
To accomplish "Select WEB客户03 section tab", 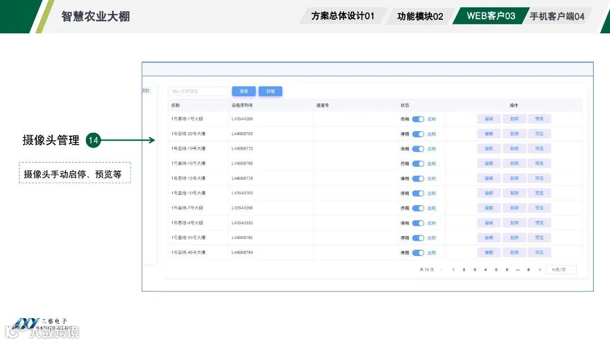I will tap(491, 16).
